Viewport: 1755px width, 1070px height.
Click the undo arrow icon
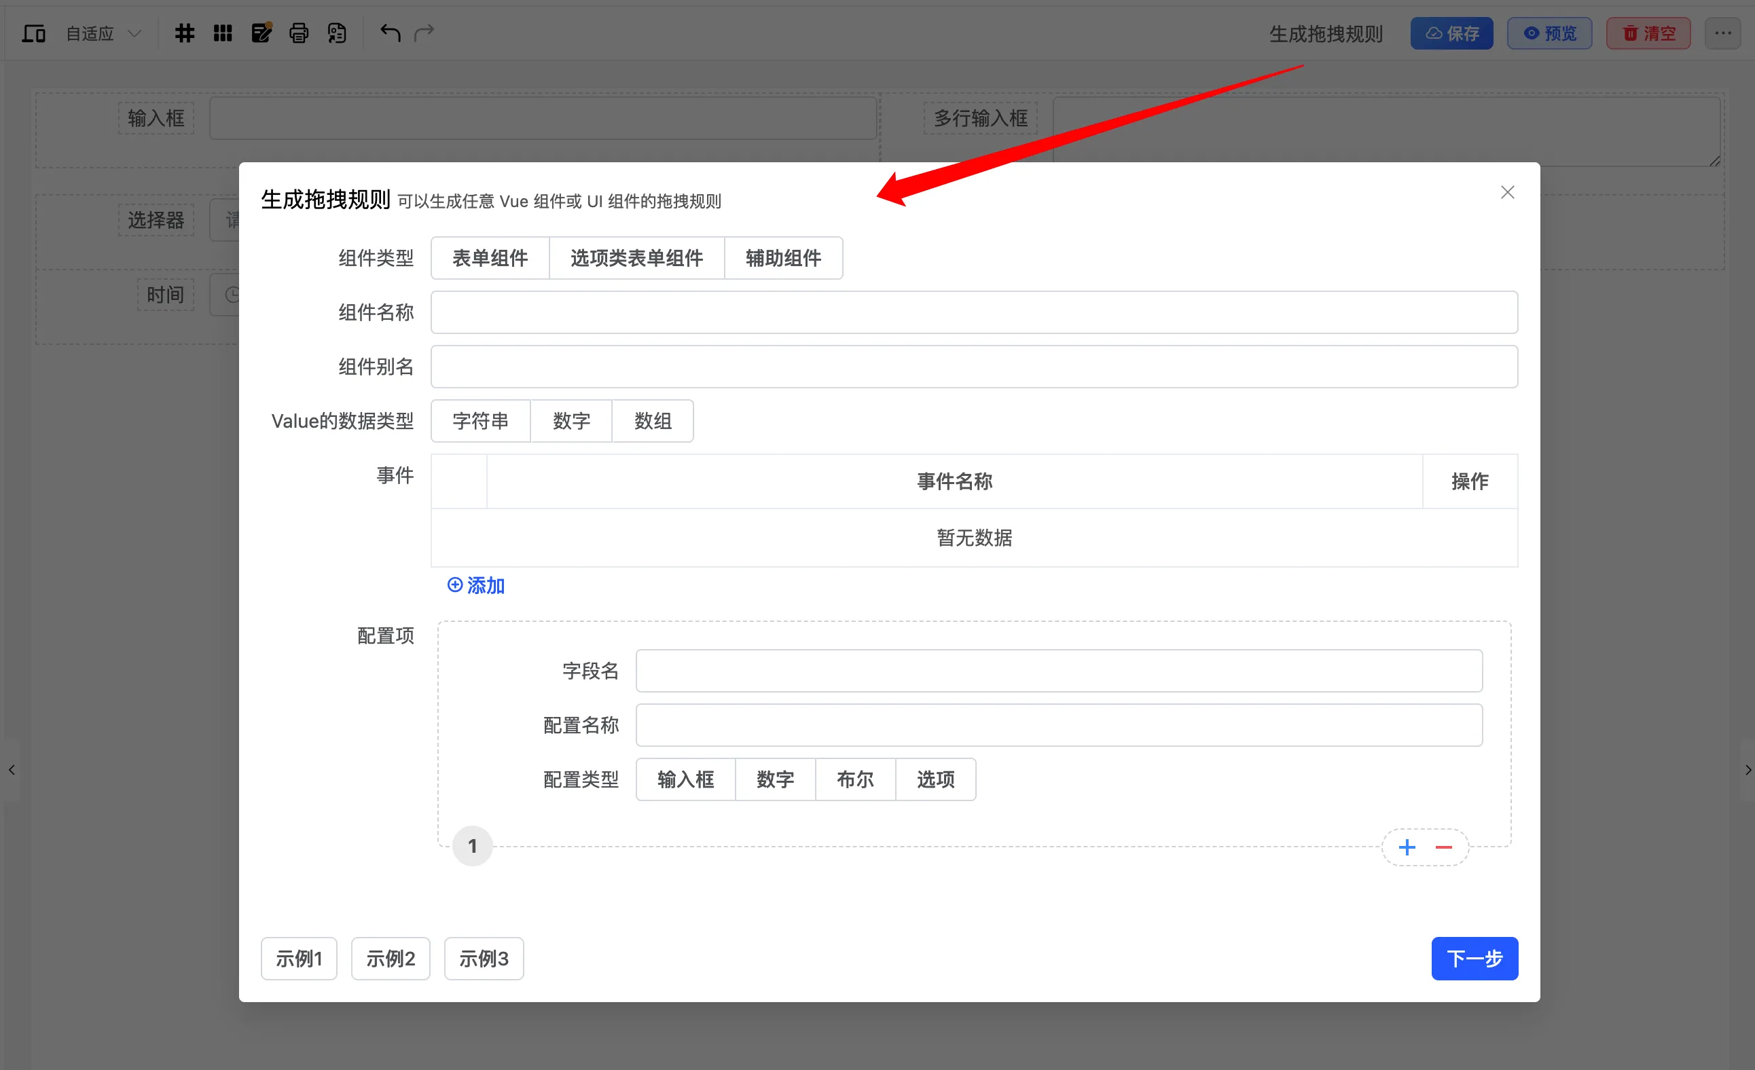coord(389,33)
